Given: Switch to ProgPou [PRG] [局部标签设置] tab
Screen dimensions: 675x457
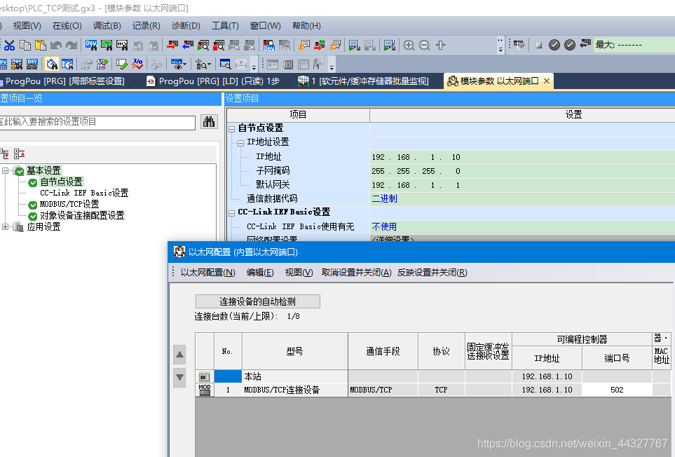Looking at the screenshot, I should click(64, 81).
